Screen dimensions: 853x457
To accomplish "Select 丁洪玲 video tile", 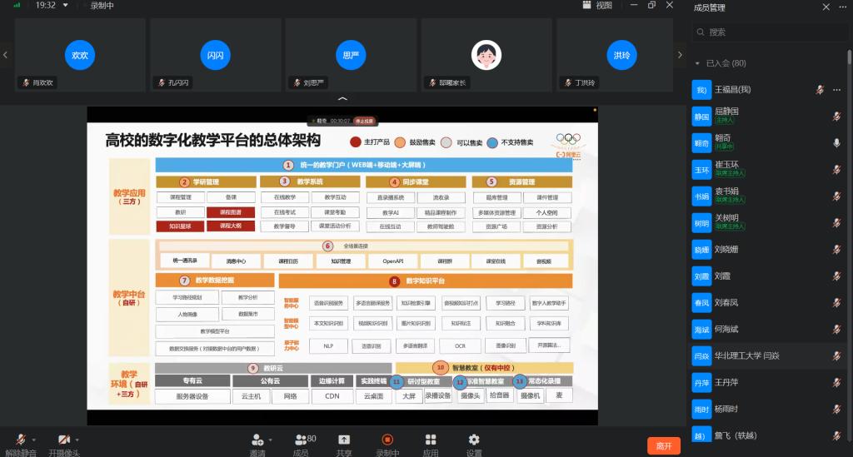I will click(x=616, y=55).
